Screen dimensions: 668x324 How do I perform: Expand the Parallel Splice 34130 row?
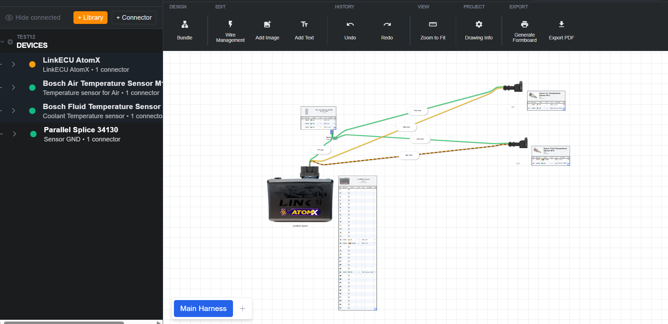(14, 134)
